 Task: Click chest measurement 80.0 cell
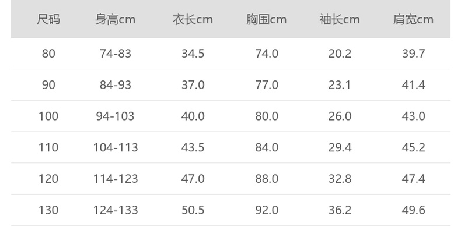(x=267, y=116)
